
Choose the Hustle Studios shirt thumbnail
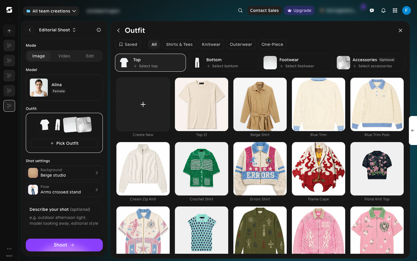pos(143,230)
